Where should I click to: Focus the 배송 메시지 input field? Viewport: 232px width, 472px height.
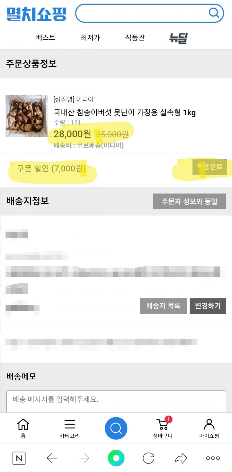tap(116, 401)
